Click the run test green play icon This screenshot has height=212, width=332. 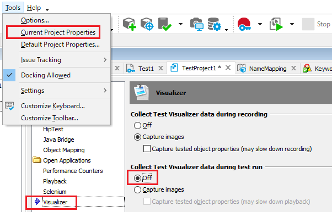276,24
